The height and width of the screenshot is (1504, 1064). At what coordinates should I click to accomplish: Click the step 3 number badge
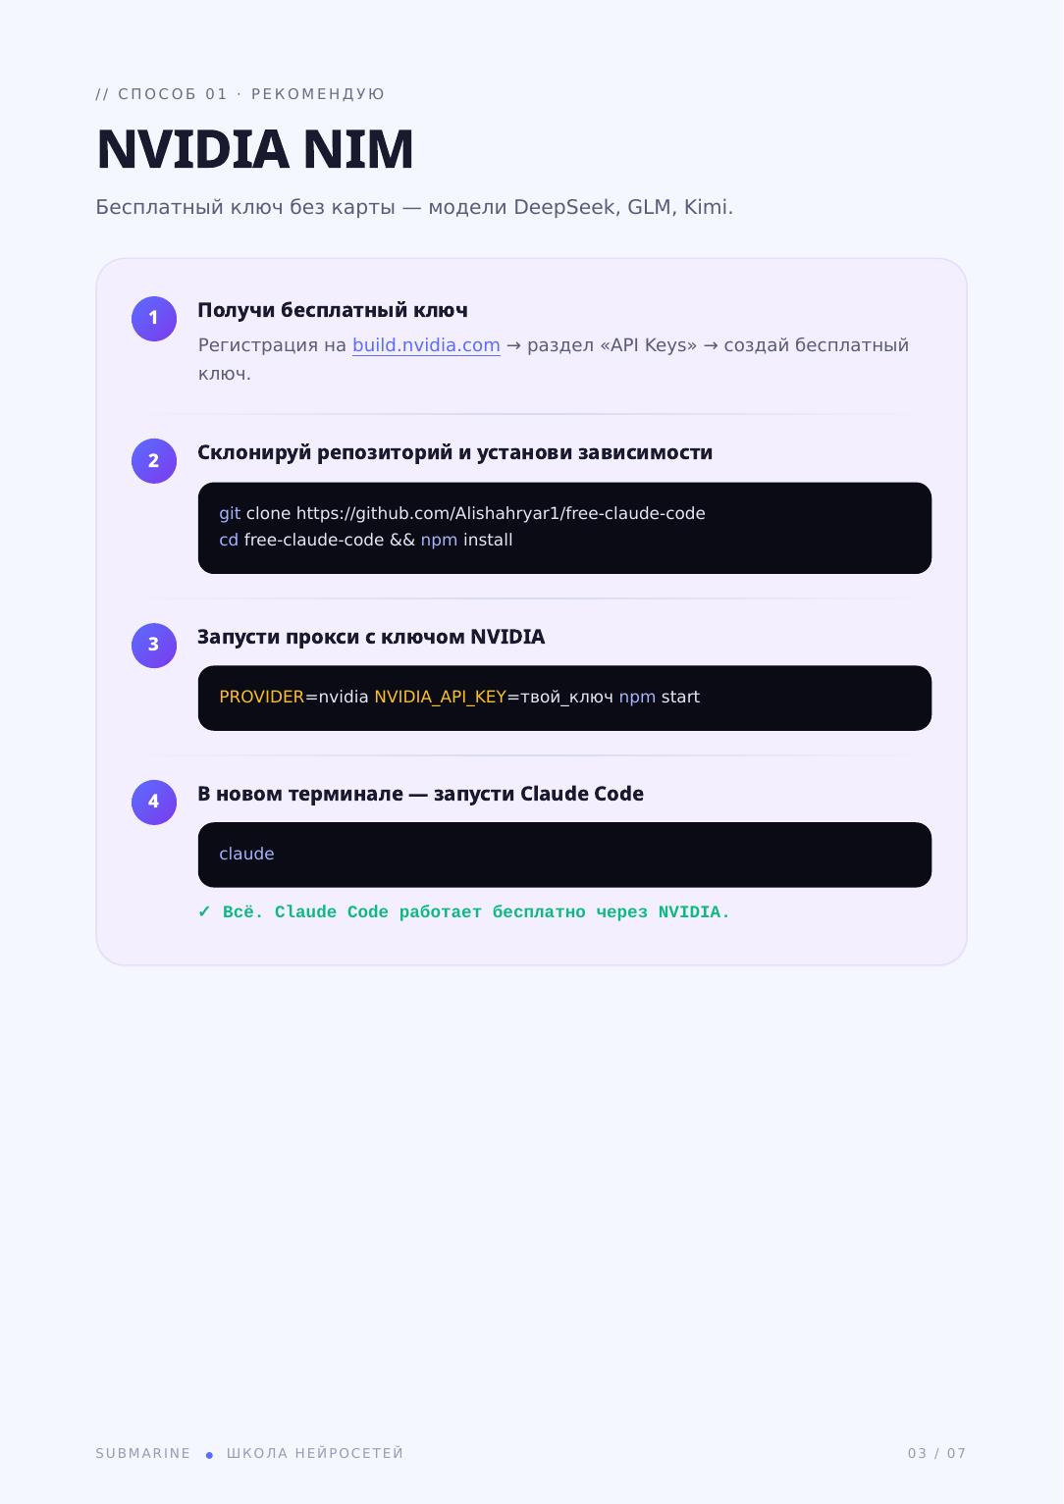[154, 646]
